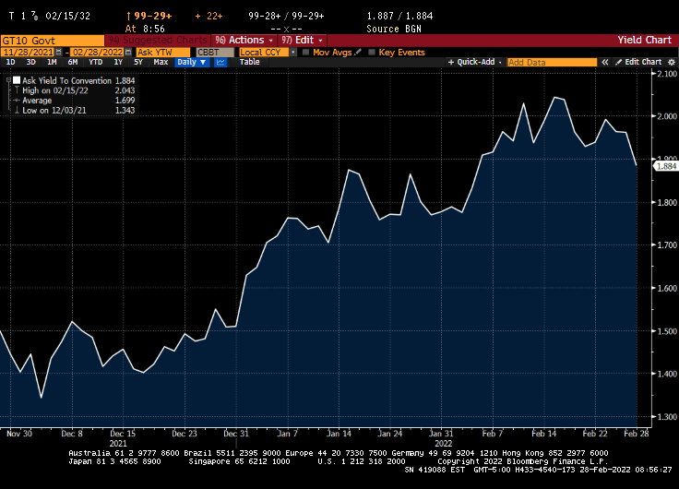Screen dimensions: 679x489
Task: Enable the Mov Avgs checkbox
Action: point(307,52)
